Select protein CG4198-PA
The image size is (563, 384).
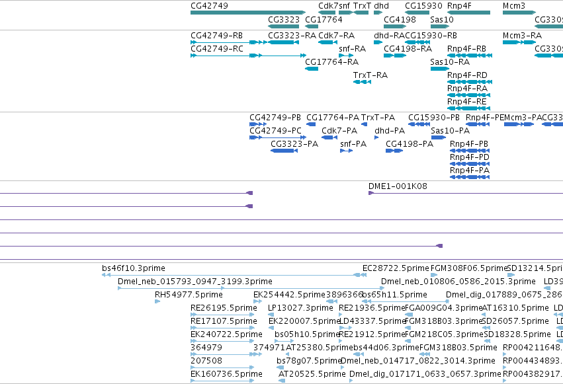(410, 144)
